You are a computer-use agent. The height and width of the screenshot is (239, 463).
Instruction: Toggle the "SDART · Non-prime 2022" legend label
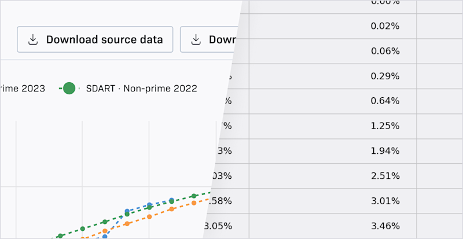click(x=141, y=89)
